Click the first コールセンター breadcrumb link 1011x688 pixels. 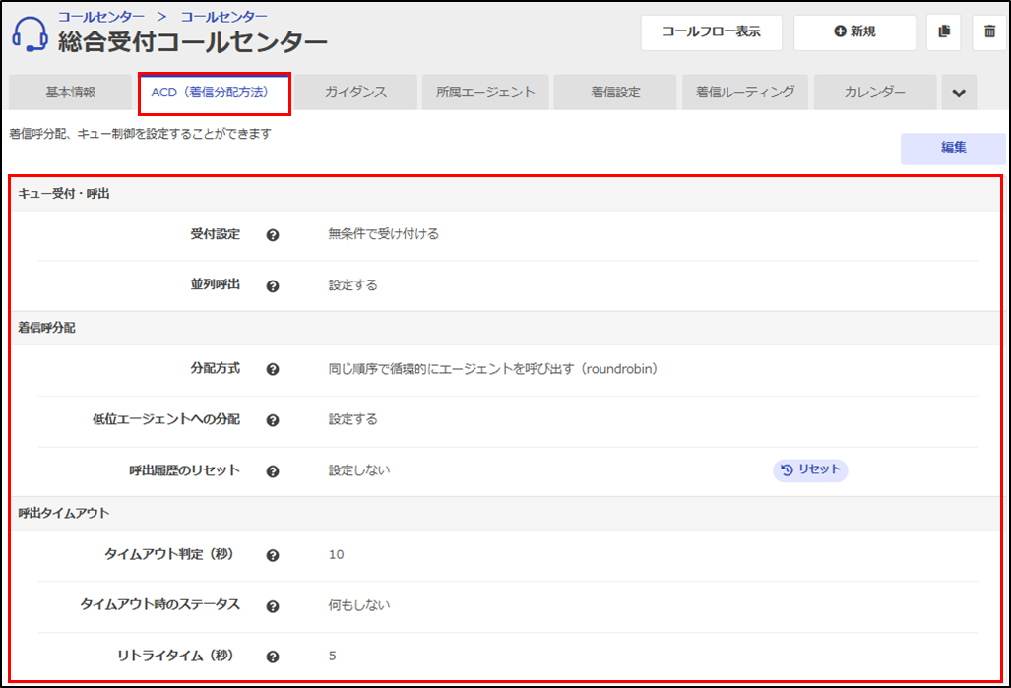pos(100,17)
